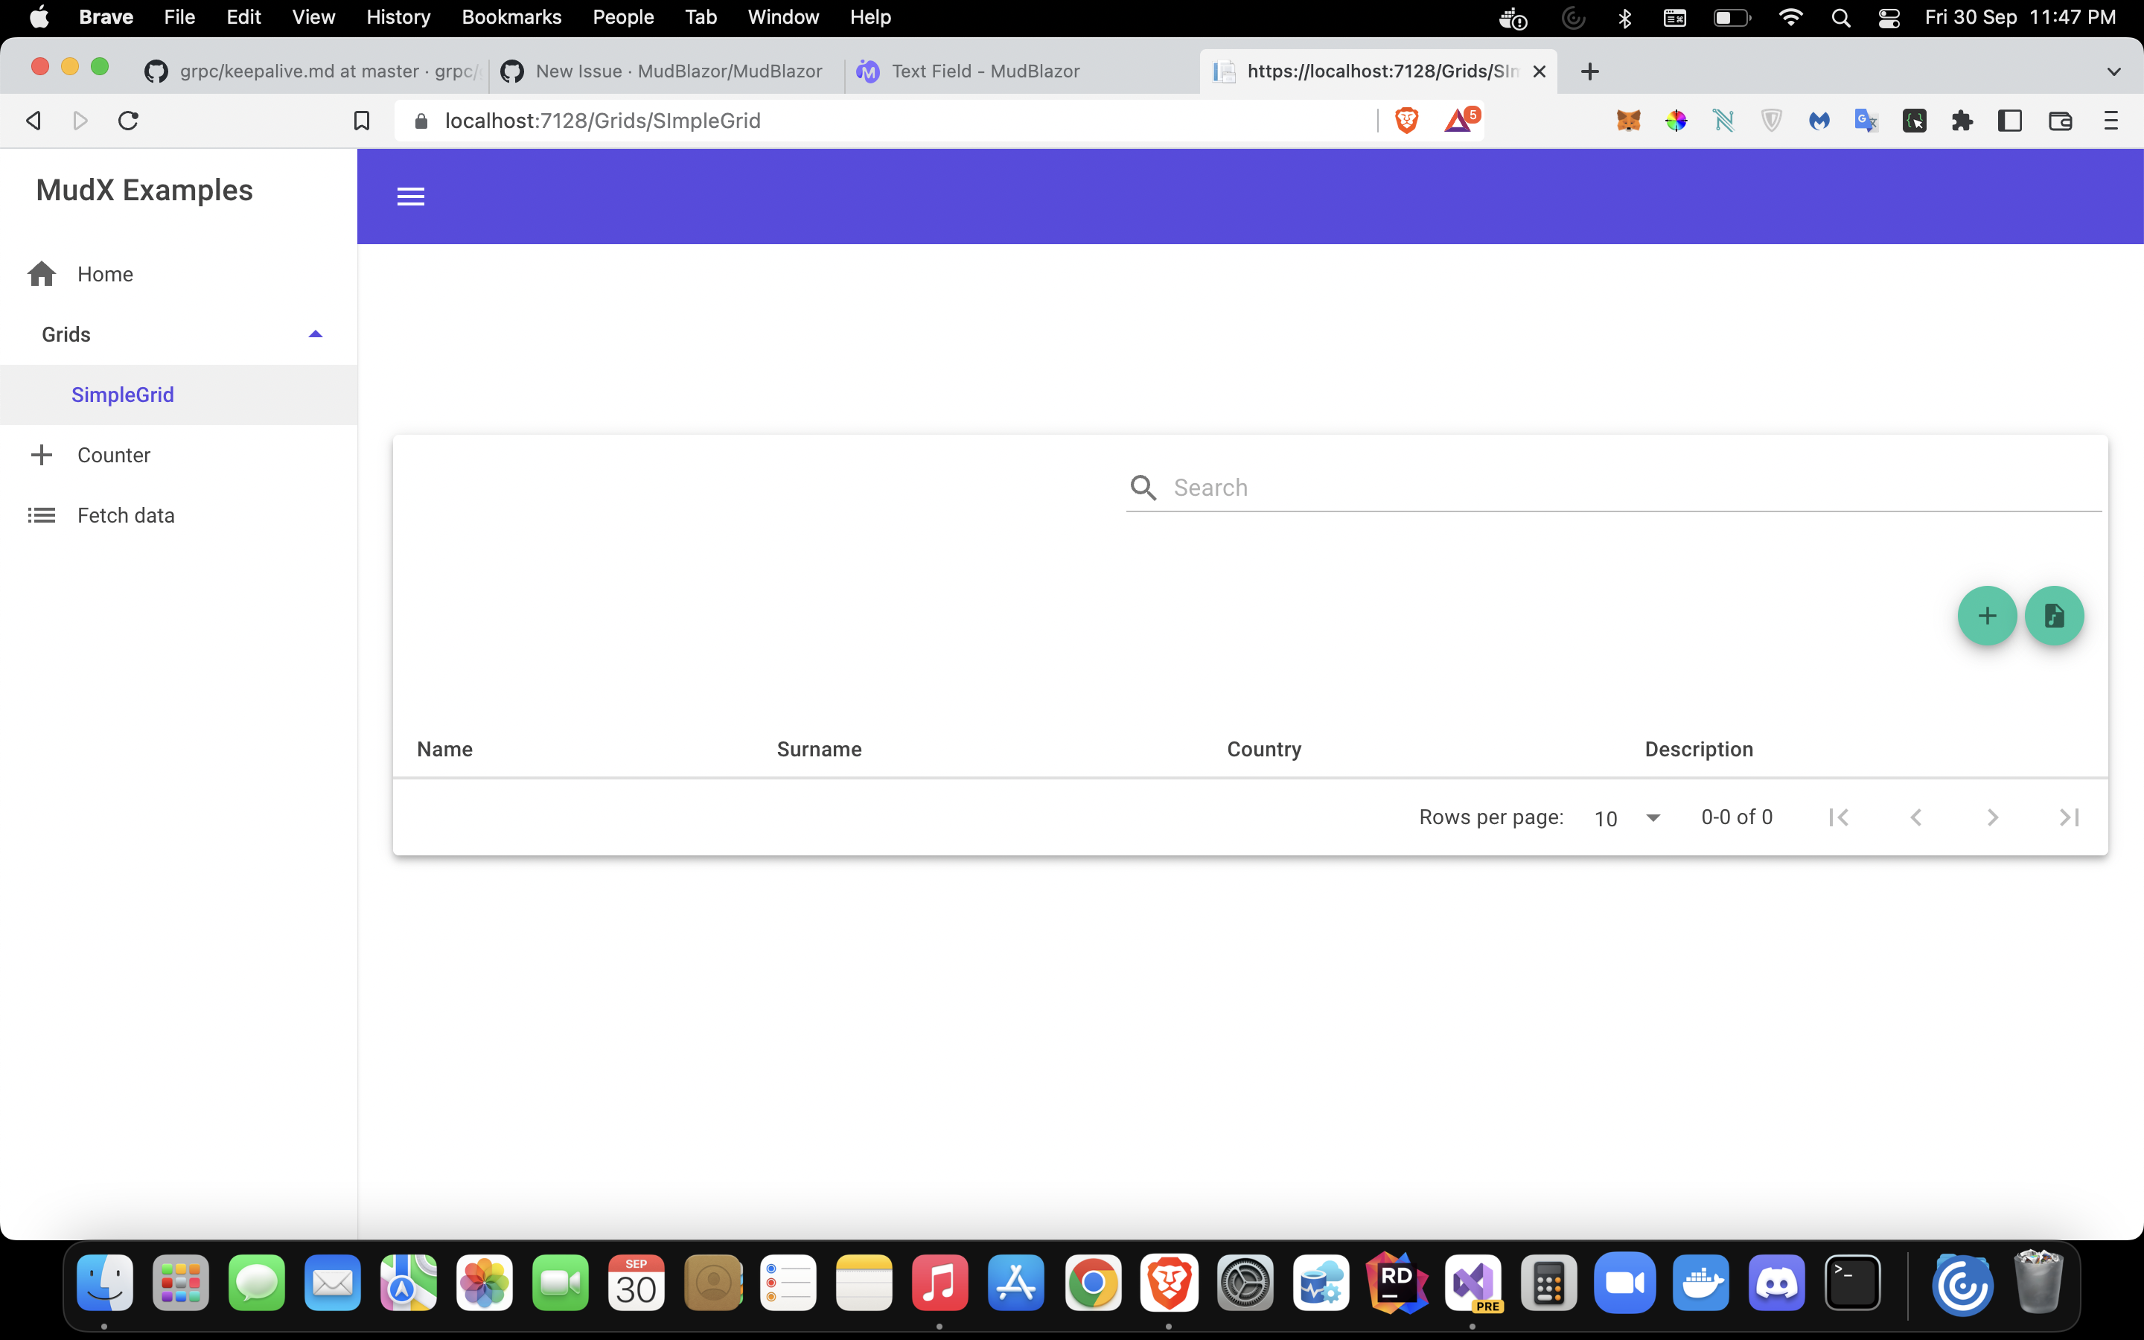The height and width of the screenshot is (1340, 2144).
Task: Open the History menu
Action: tap(397, 17)
